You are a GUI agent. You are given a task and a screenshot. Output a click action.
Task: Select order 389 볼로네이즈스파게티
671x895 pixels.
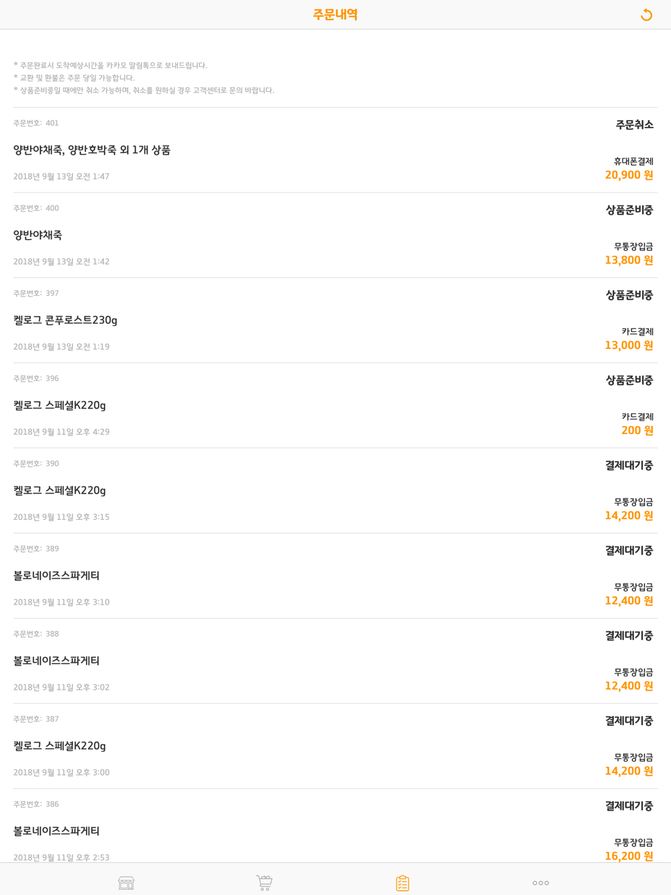pyautogui.click(x=335, y=576)
